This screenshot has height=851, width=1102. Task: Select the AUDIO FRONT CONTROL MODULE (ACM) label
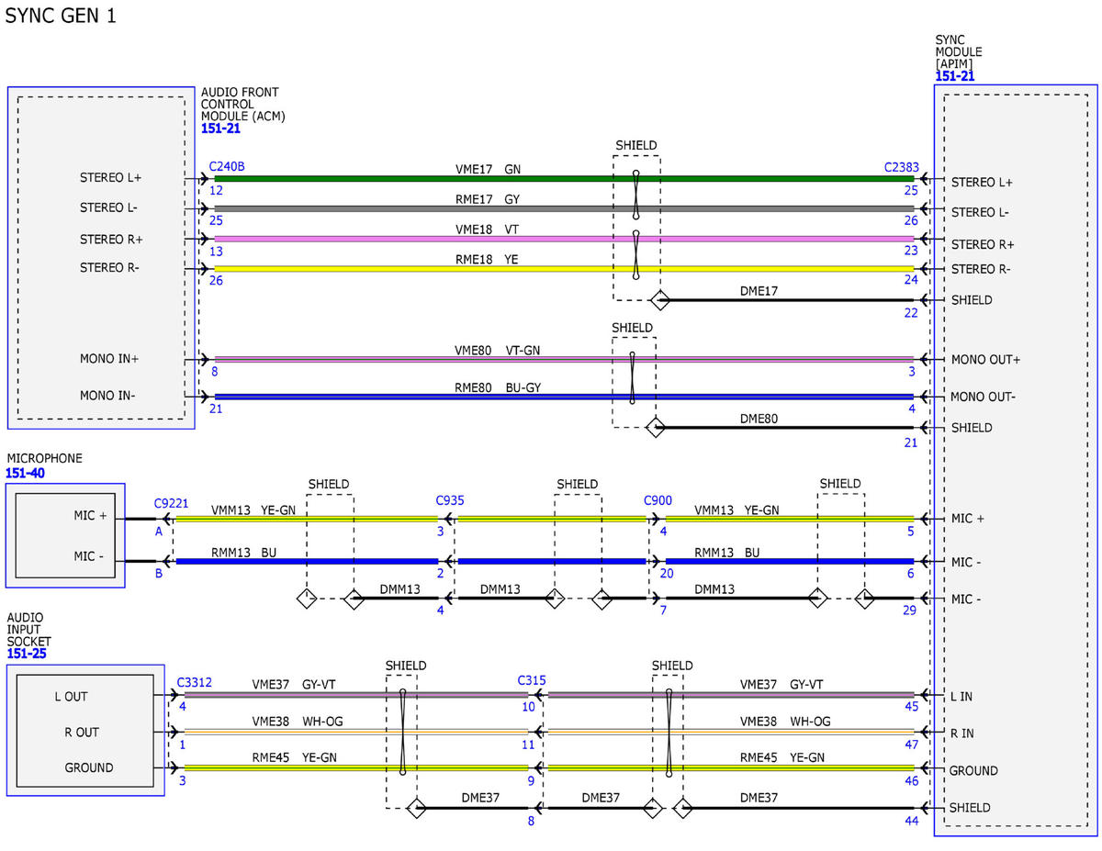pyautogui.click(x=242, y=105)
